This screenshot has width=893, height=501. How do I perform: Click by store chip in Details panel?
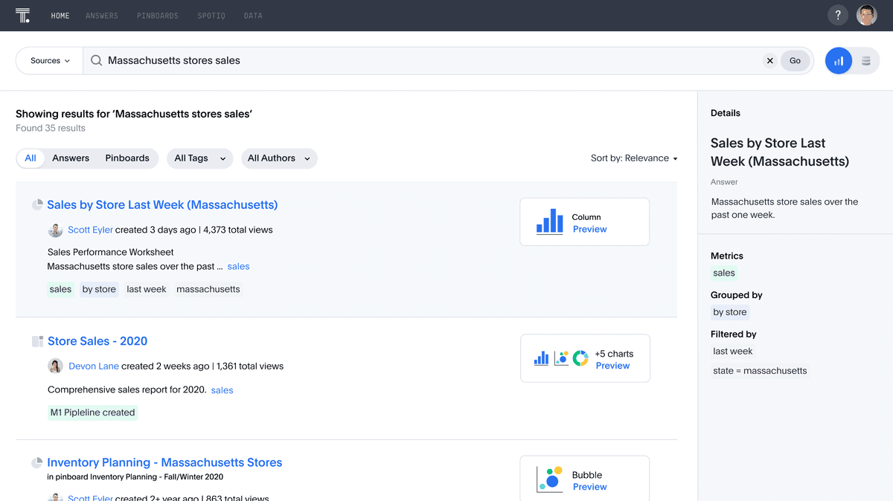pyautogui.click(x=730, y=312)
